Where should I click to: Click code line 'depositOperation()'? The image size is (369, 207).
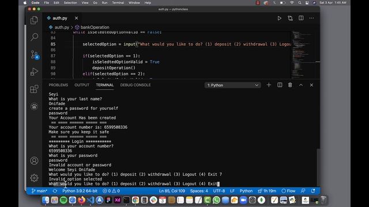[x=114, y=68]
